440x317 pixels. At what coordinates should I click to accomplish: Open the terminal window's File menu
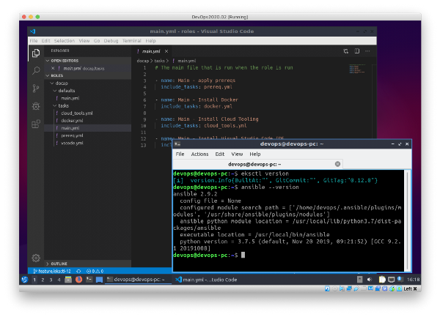click(x=180, y=154)
